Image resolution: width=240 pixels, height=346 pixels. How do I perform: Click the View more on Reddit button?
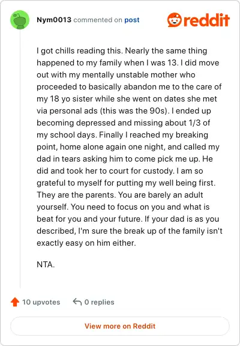120,326
